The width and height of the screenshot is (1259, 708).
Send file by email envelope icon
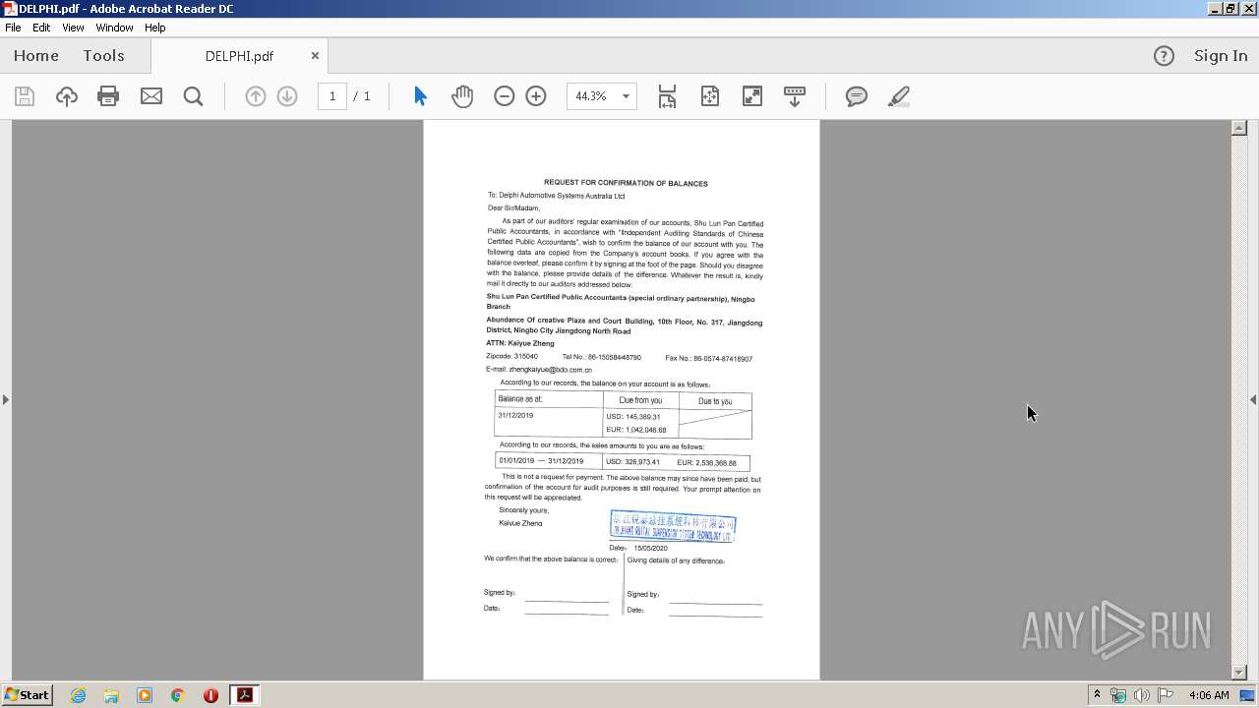click(x=151, y=96)
